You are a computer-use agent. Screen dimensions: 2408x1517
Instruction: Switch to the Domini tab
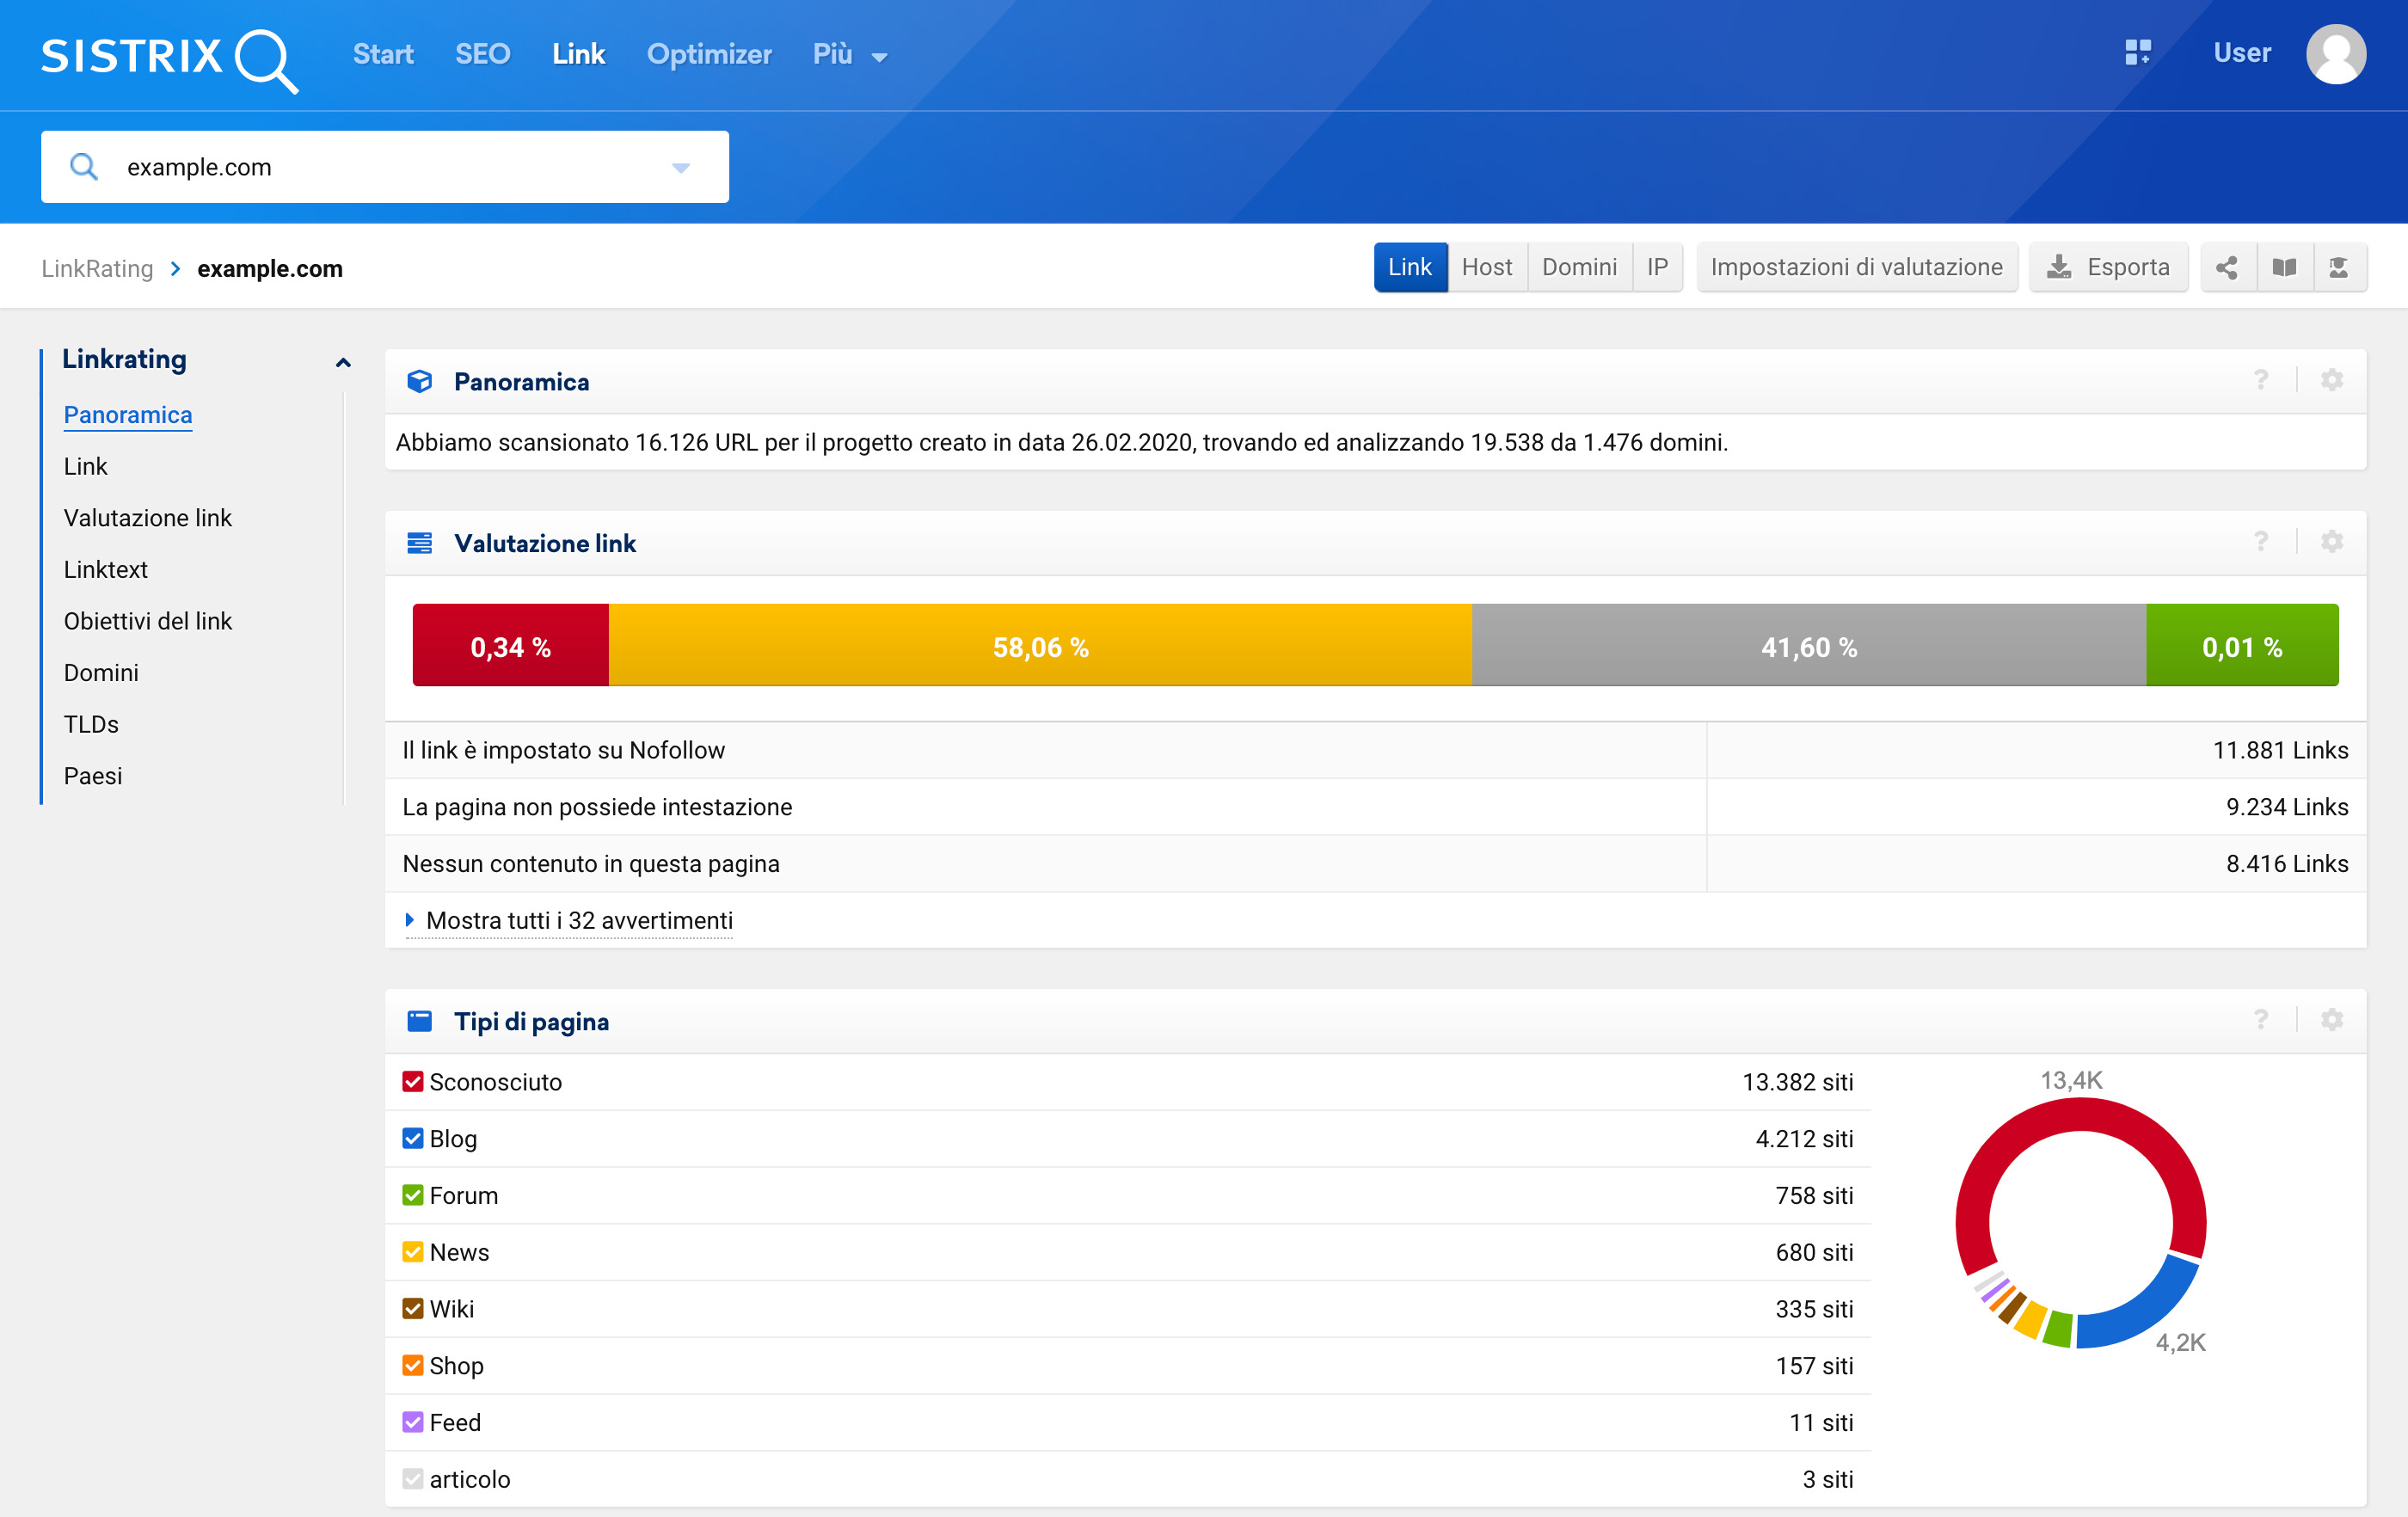click(x=1578, y=267)
